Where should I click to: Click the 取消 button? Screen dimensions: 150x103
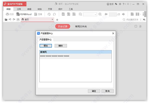tap(107, 91)
